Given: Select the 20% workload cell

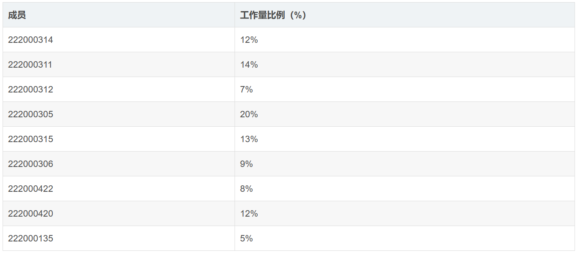Looking at the screenshot, I should [x=249, y=114].
